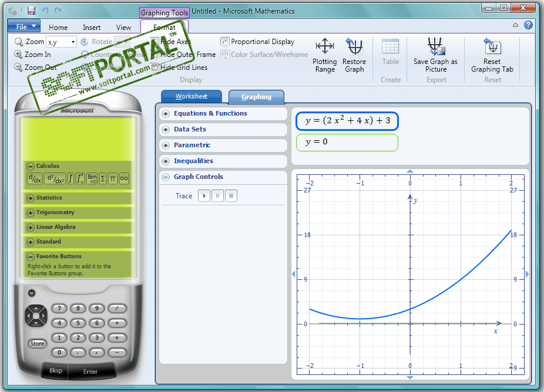This screenshot has width=544, height=392.
Task: Click the d/dx derivative calculator button
Action: [x=35, y=179]
